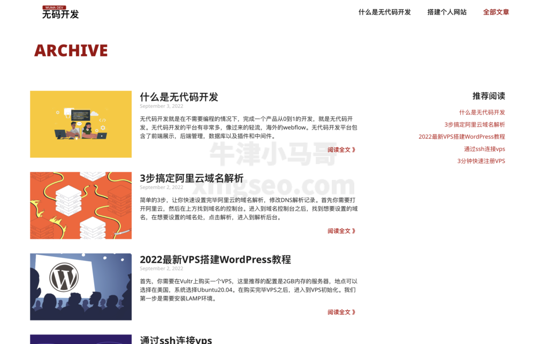Screen dimensions: 548x344
Task: Open sidebar link 通过ssh连接vps
Action: 484,149
